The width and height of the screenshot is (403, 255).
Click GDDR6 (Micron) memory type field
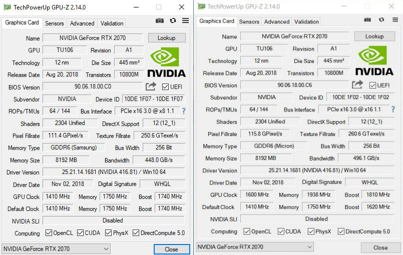(x=274, y=146)
